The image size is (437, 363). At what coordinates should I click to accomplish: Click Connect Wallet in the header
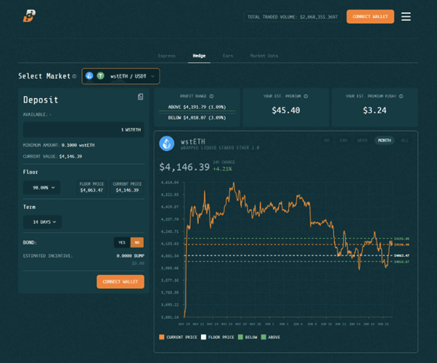[x=370, y=17]
